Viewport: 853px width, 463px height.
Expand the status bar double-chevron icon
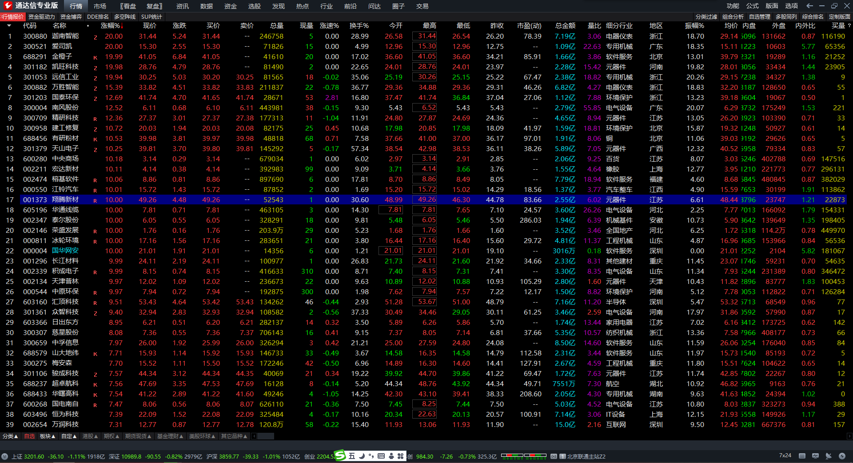[x=5, y=456]
